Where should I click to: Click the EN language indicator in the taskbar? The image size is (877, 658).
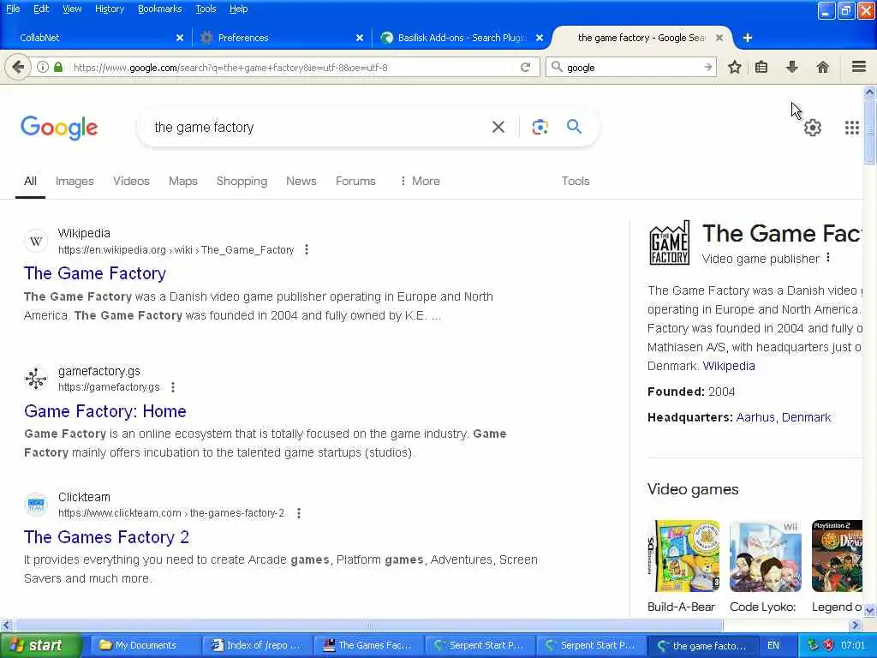coord(773,645)
